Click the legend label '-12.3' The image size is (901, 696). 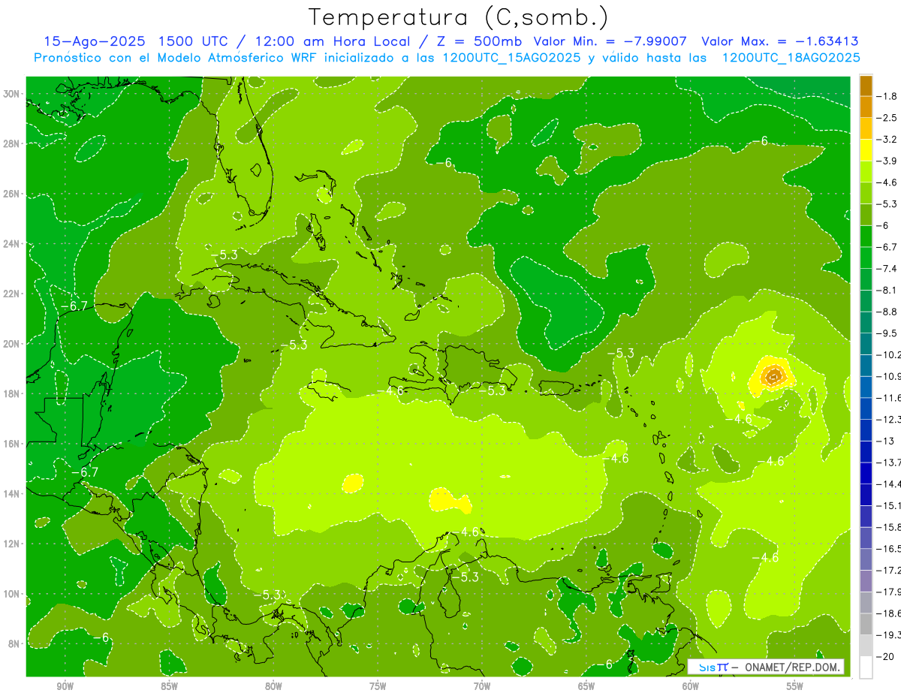(x=888, y=419)
